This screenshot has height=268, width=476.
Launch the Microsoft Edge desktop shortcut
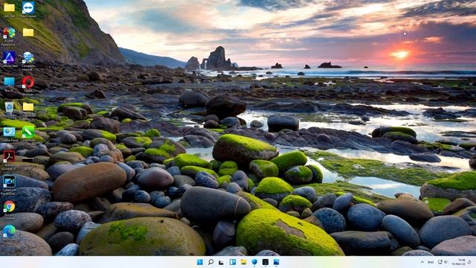point(9,232)
